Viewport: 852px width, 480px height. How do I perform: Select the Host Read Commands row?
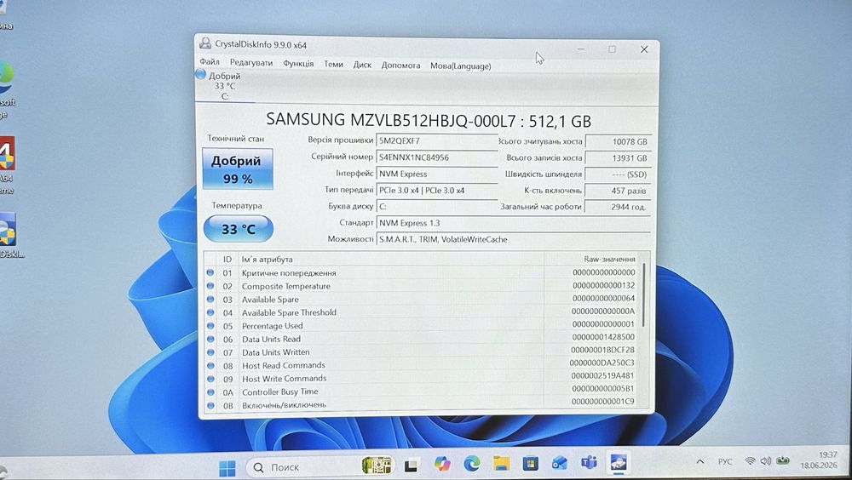[421, 365]
